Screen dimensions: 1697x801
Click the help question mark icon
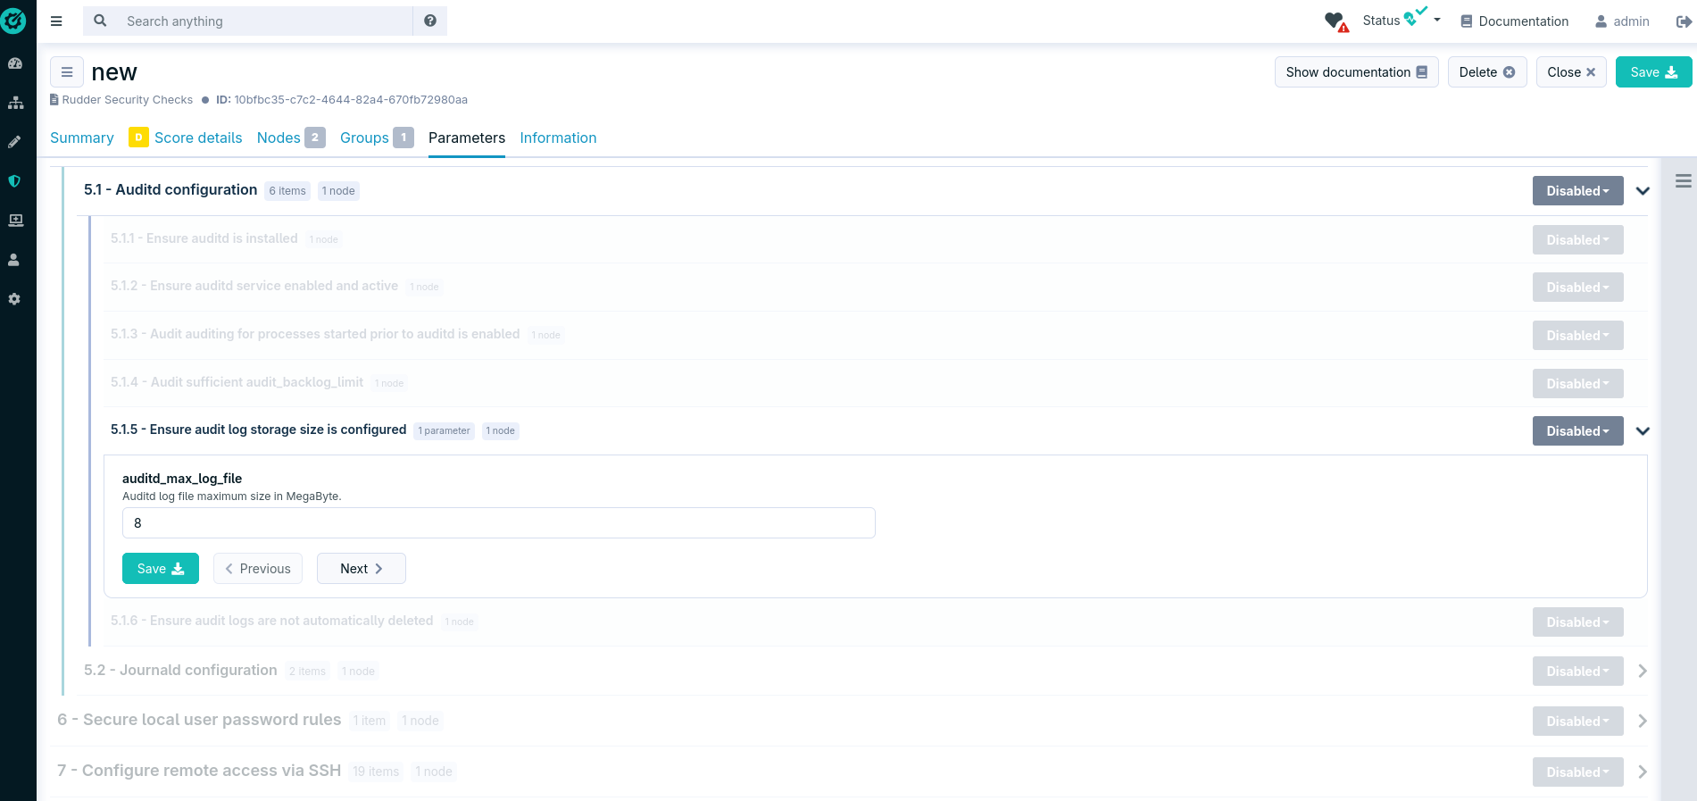click(x=430, y=21)
